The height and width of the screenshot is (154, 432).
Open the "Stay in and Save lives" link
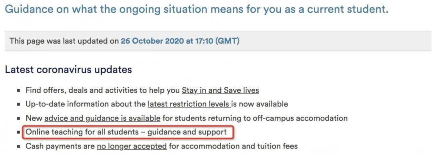coord(220,90)
